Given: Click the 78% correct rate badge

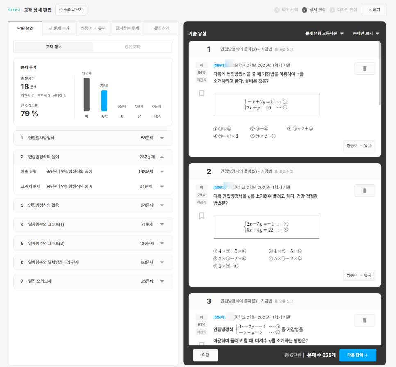Looking at the screenshot, I should (x=202, y=195).
